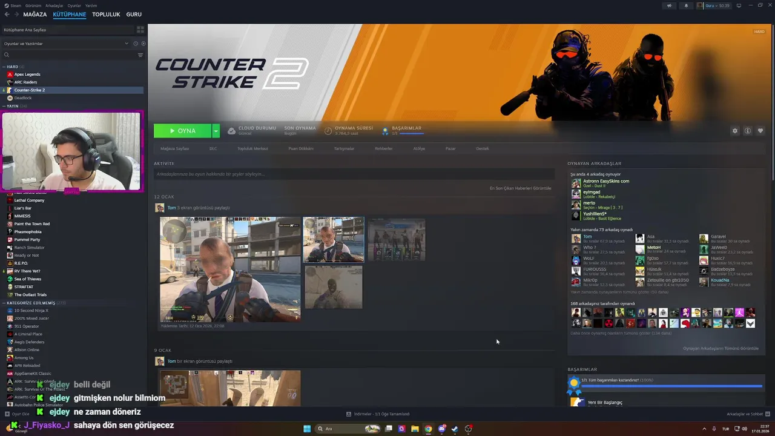Open the DLC page link
The image size is (775, 436).
(213, 148)
